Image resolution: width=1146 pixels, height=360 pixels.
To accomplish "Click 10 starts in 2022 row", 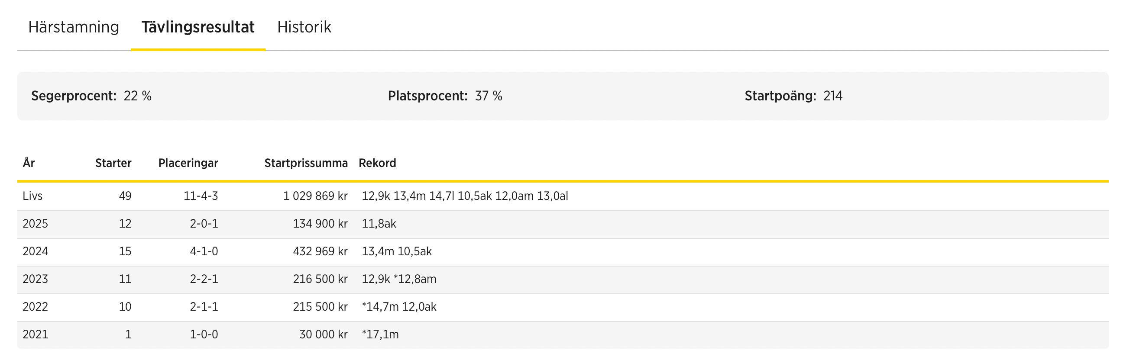I will [x=125, y=307].
